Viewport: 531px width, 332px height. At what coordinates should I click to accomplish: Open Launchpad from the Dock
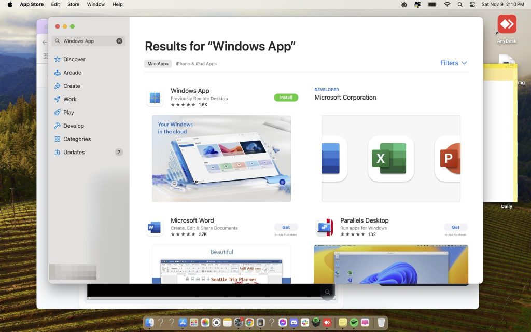point(194,322)
